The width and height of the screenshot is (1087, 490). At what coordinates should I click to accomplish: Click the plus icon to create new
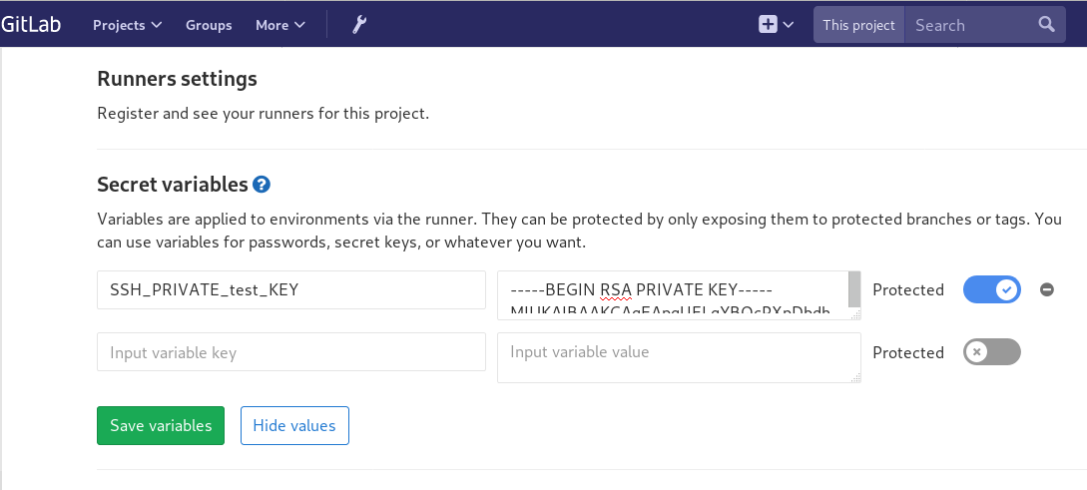tap(768, 25)
